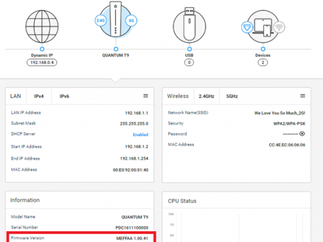This screenshot has width=323, height=242.
Task: Click the Devices count badge showing 2
Action: [x=263, y=63]
